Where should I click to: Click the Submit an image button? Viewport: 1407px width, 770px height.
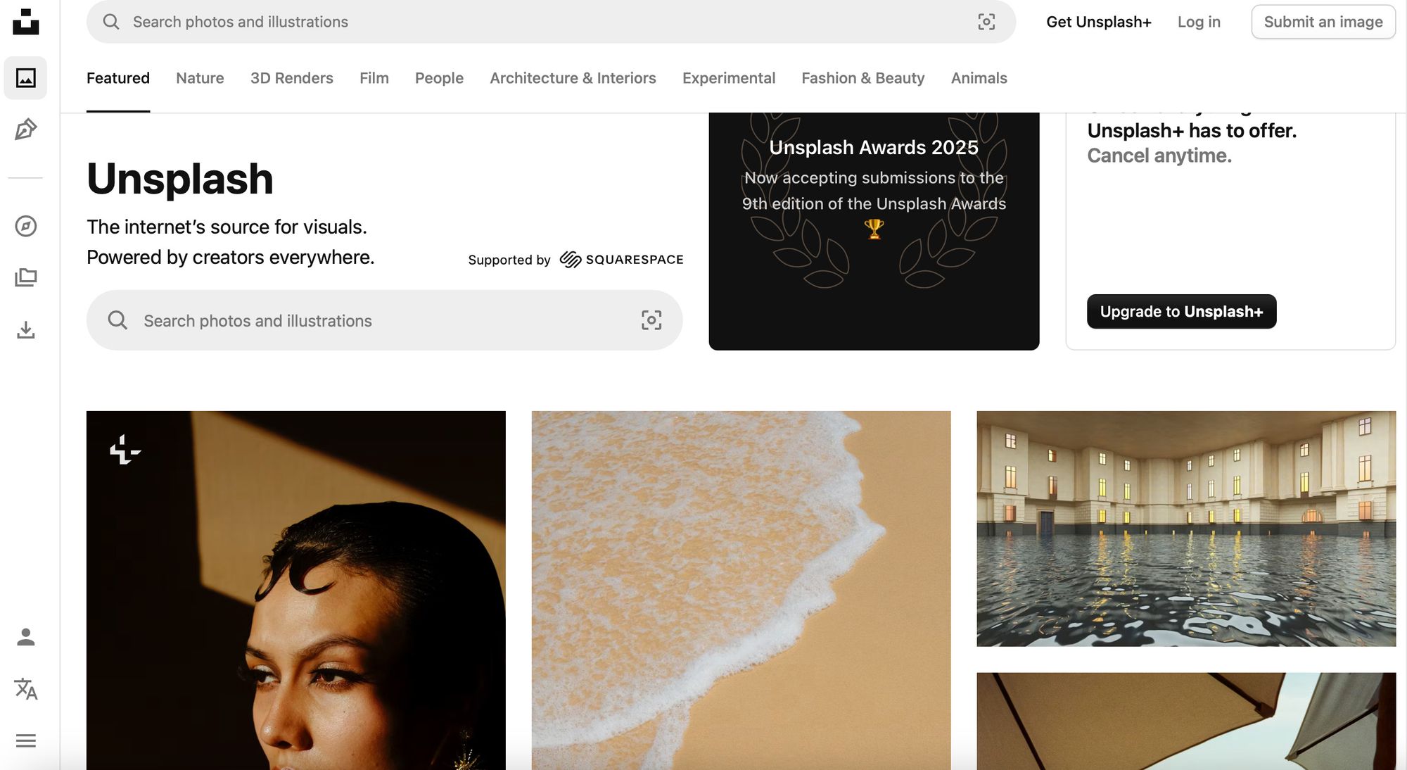[1323, 22]
